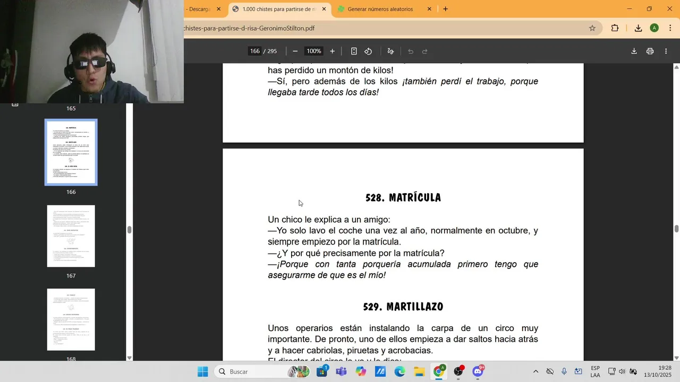Open the Chrome three-dot menu

(x=670, y=28)
